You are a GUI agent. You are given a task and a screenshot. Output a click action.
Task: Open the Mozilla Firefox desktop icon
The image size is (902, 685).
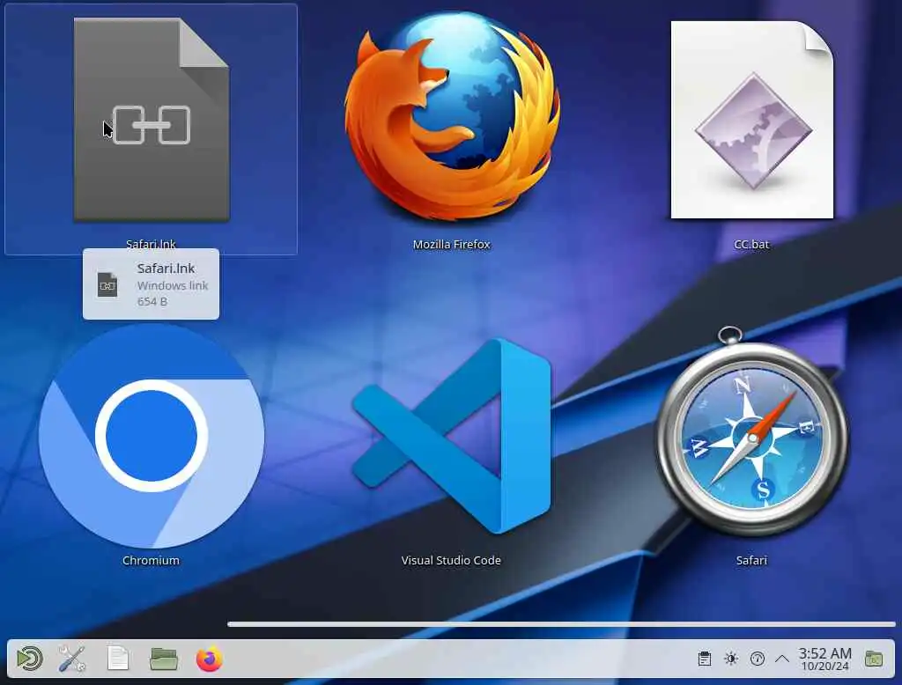[452, 116]
